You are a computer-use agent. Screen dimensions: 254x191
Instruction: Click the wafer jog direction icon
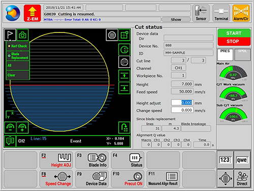225,178
